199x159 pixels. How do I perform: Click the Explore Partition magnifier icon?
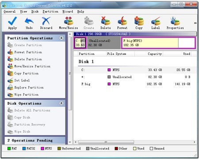tap(10, 87)
